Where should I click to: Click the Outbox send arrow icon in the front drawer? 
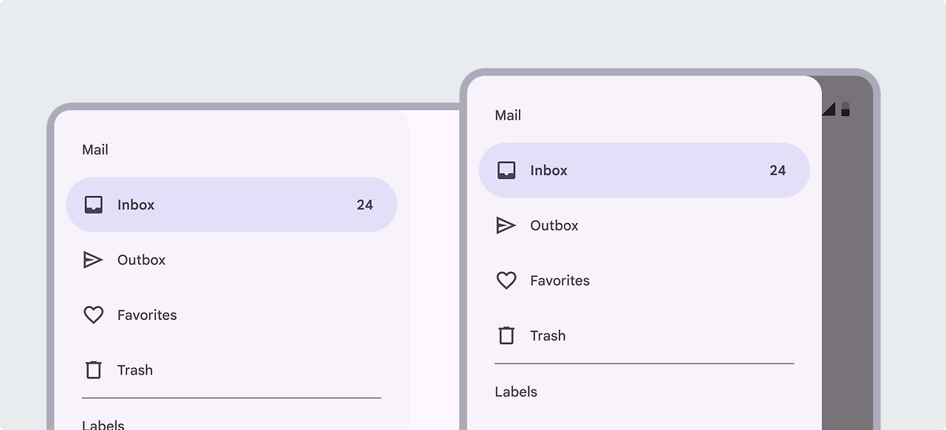coord(506,225)
